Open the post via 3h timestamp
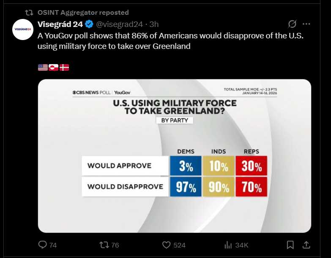331x258 pixels. click(x=154, y=24)
